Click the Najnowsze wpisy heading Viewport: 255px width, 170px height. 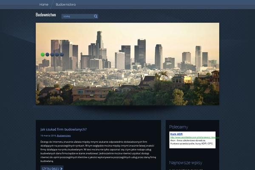pyautogui.click(x=186, y=163)
